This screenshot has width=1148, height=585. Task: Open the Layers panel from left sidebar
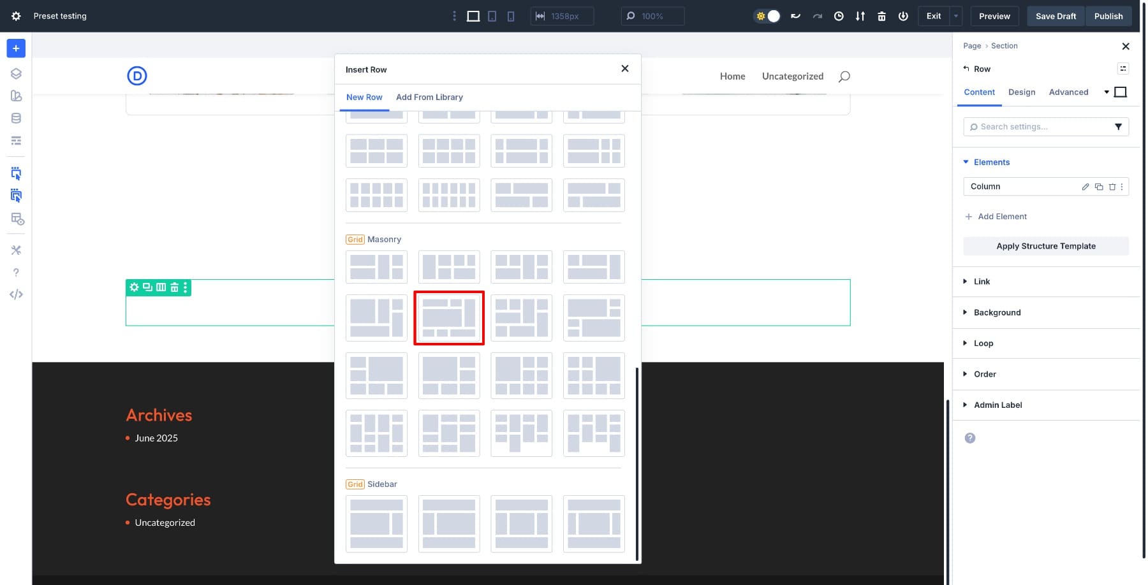16,74
